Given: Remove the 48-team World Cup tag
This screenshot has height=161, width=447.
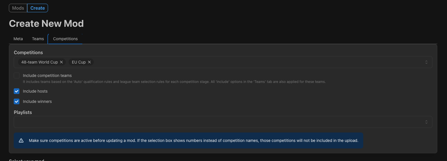Looking at the screenshot, I should [61, 62].
